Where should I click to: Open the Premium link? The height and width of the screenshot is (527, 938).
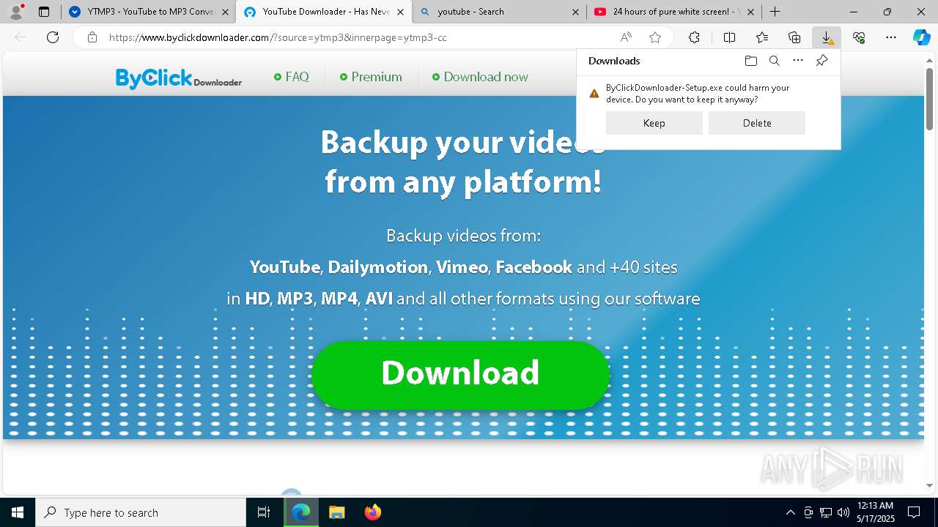(371, 77)
